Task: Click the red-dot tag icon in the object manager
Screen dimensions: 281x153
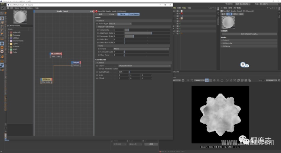Action: point(182,14)
